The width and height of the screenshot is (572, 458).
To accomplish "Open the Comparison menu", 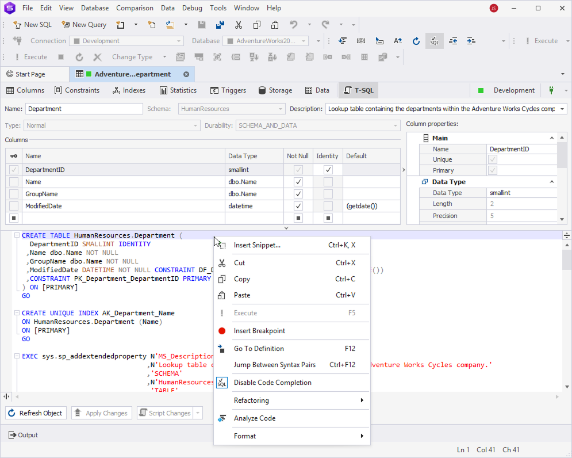I will point(135,7).
